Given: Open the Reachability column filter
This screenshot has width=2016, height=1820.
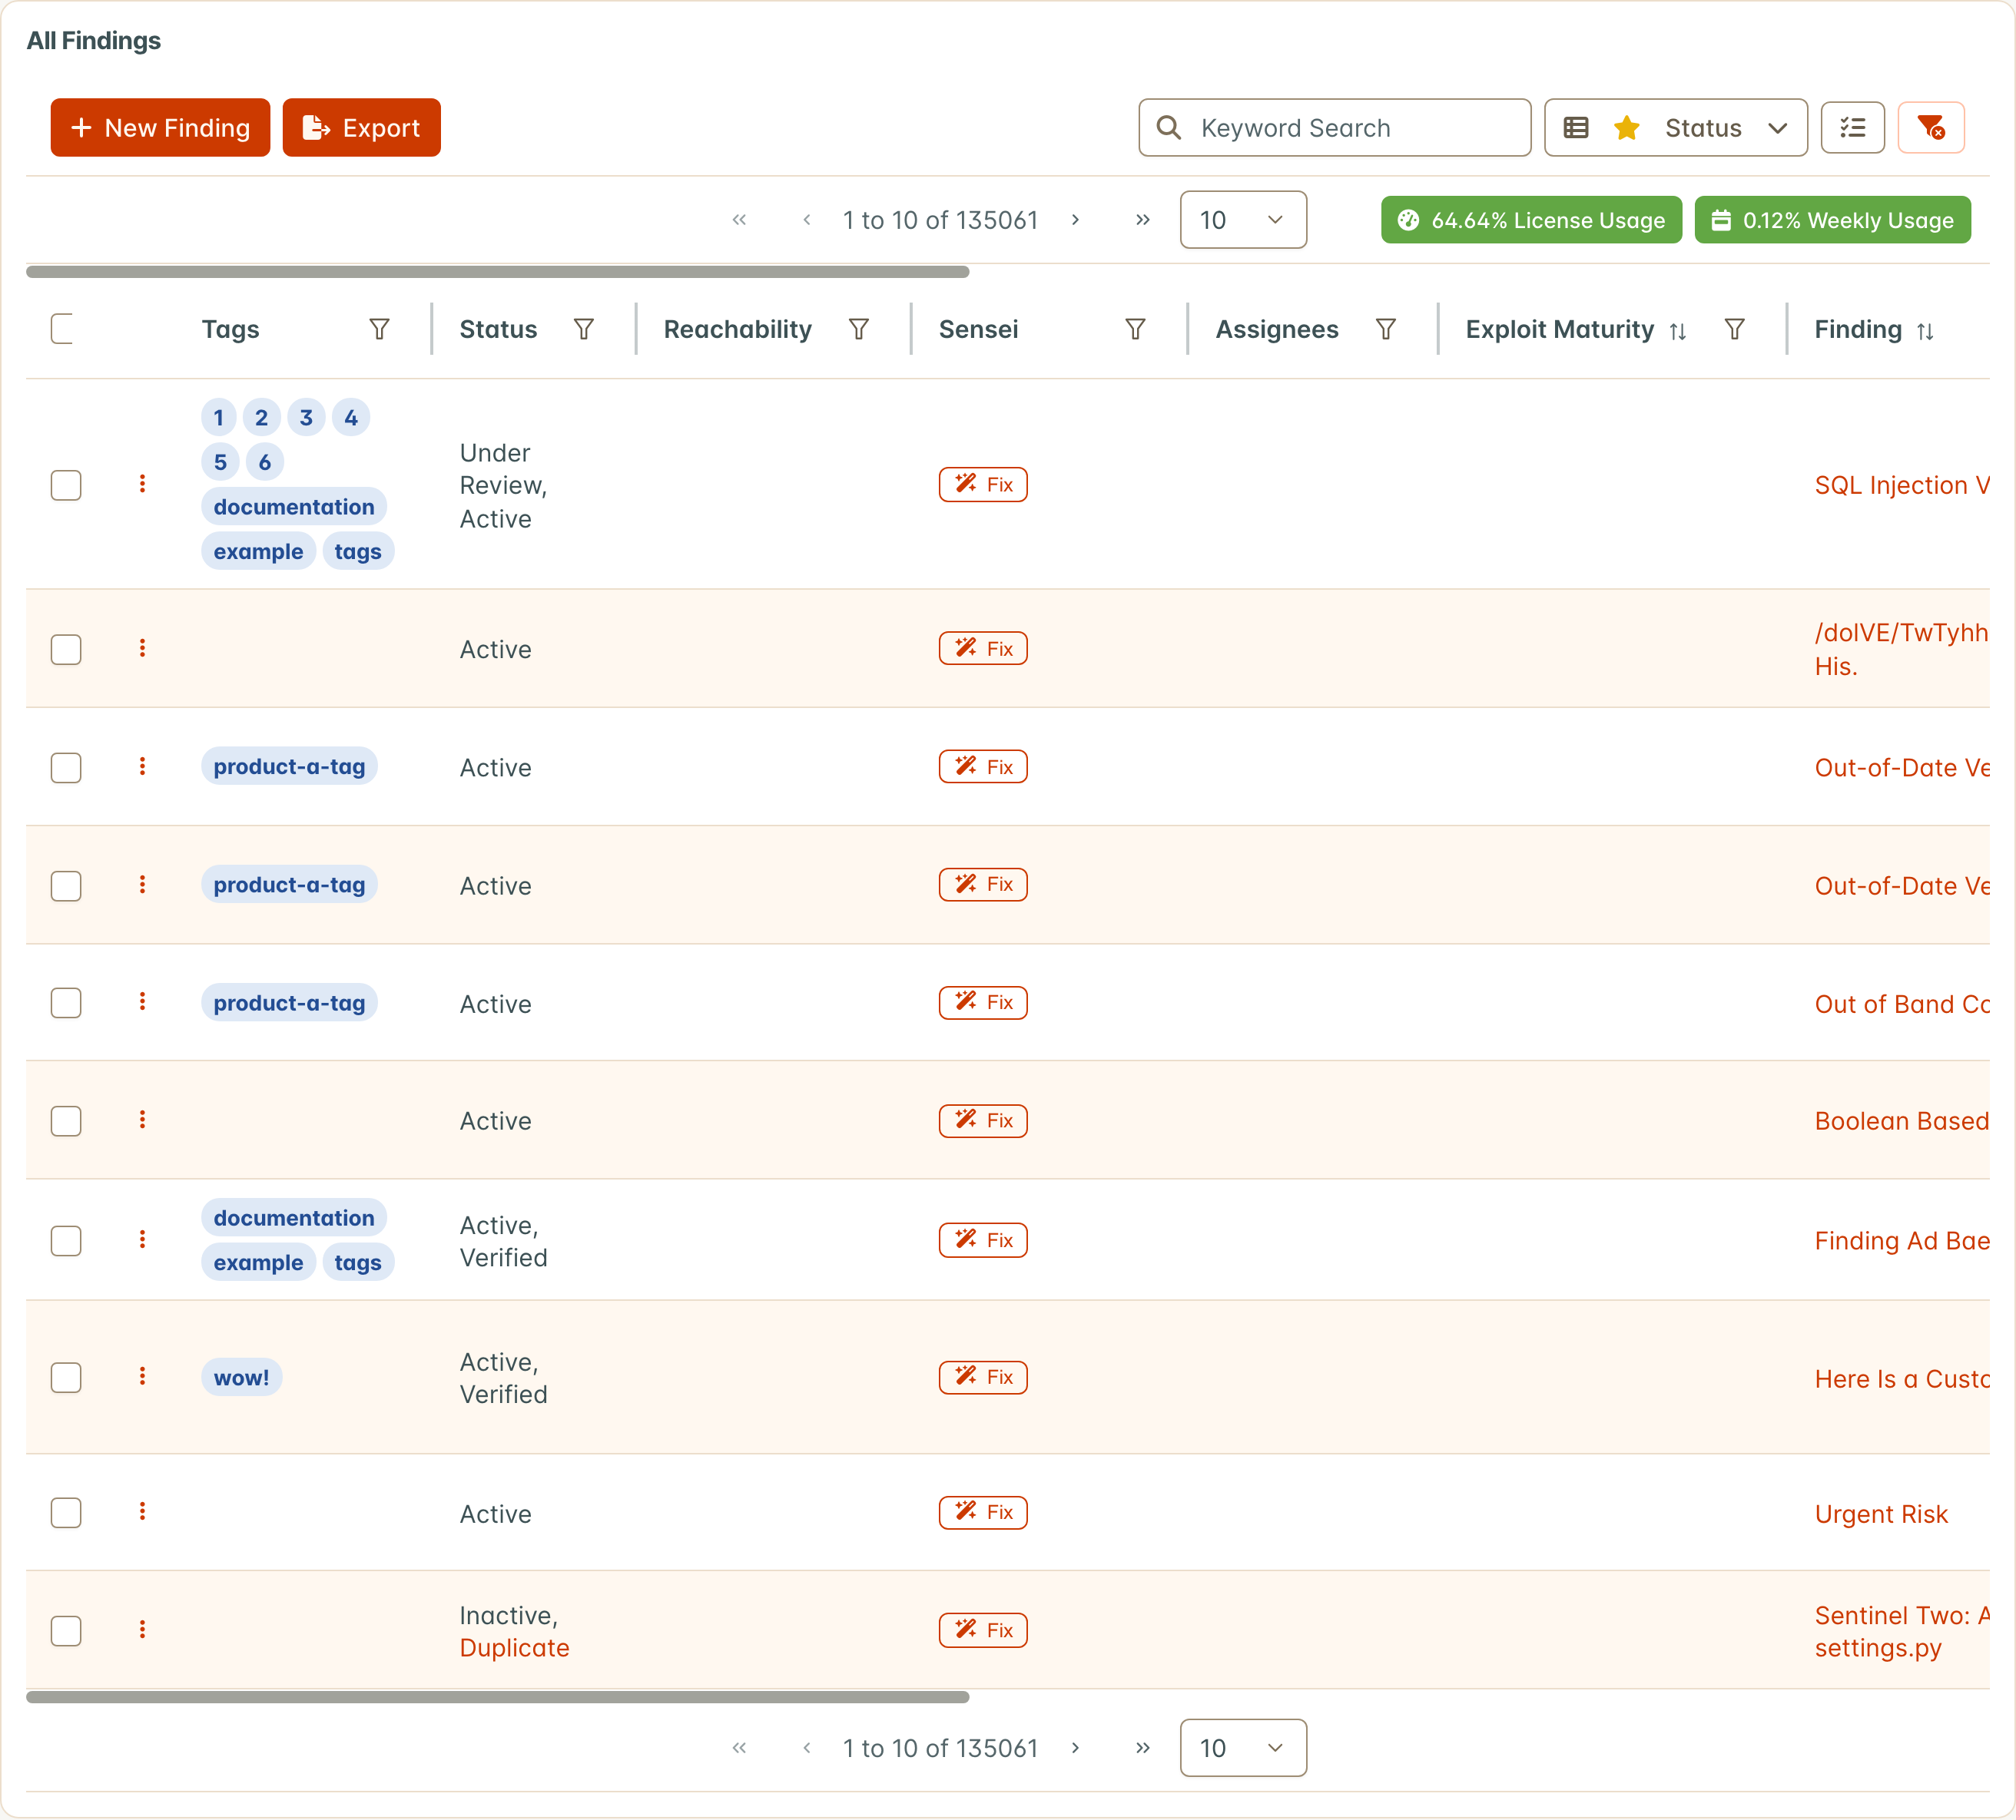Looking at the screenshot, I should coord(859,329).
